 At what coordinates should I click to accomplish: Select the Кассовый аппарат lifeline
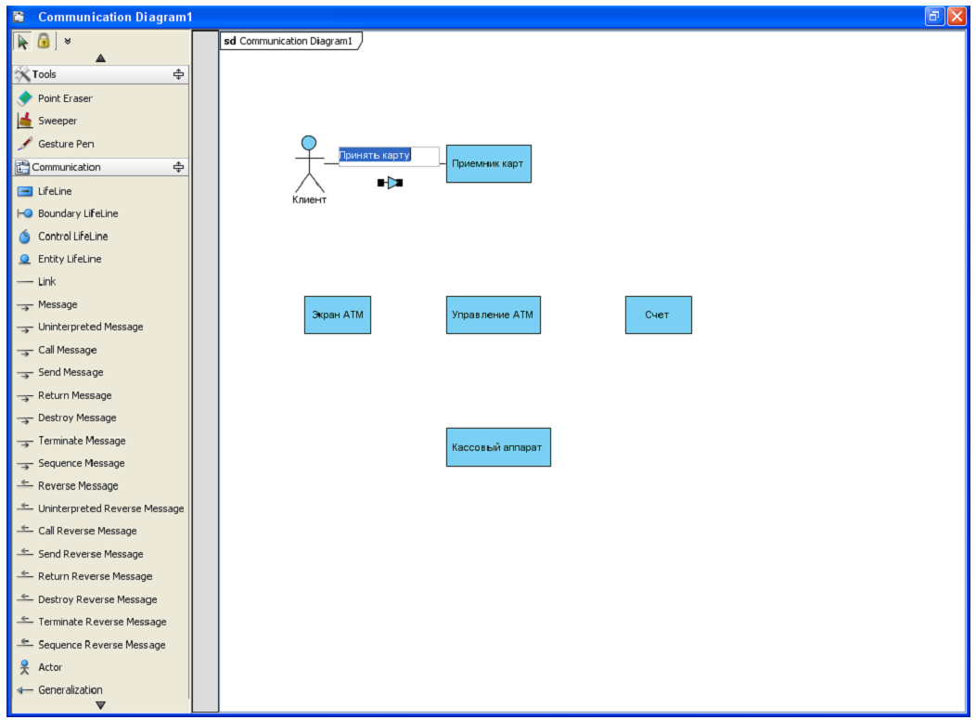[498, 447]
